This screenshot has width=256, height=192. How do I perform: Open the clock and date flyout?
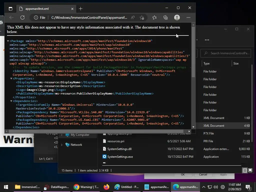click(x=234, y=187)
